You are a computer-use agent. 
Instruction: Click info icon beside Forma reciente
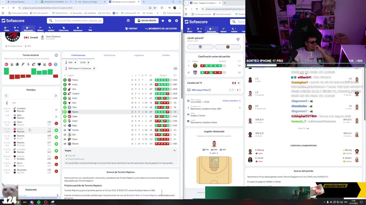tap(56, 55)
